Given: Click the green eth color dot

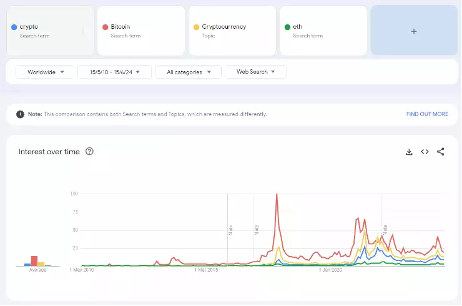Looking at the screenshot, I should tap(287, 27).
